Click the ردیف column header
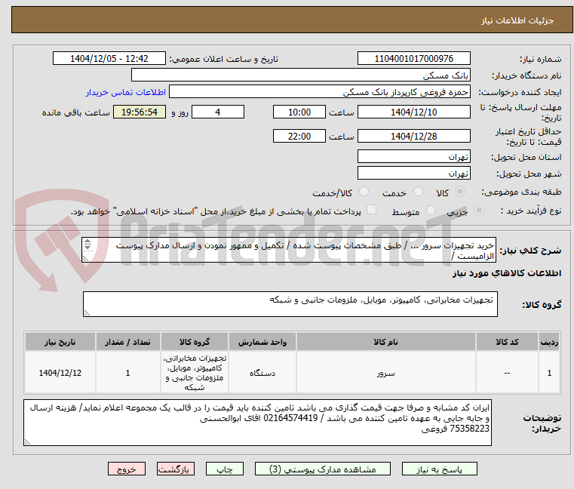 (x=549, y=342)
